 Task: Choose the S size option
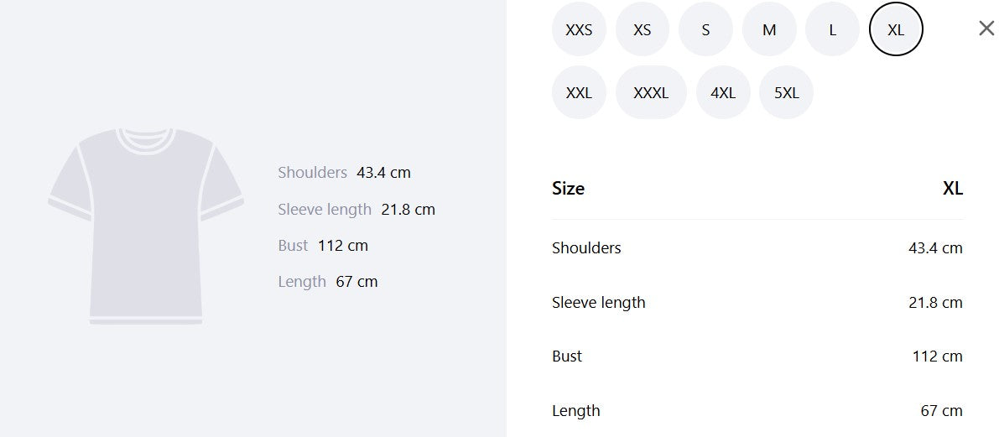coord(705,29)
